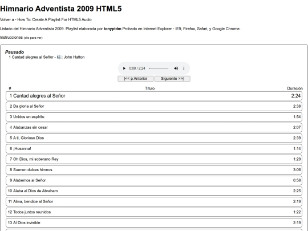This screenshot has width=308, height=231.
Task: Select hymn 7 Oh Dios, mi soberano Rey
Action: coord(154,159)
